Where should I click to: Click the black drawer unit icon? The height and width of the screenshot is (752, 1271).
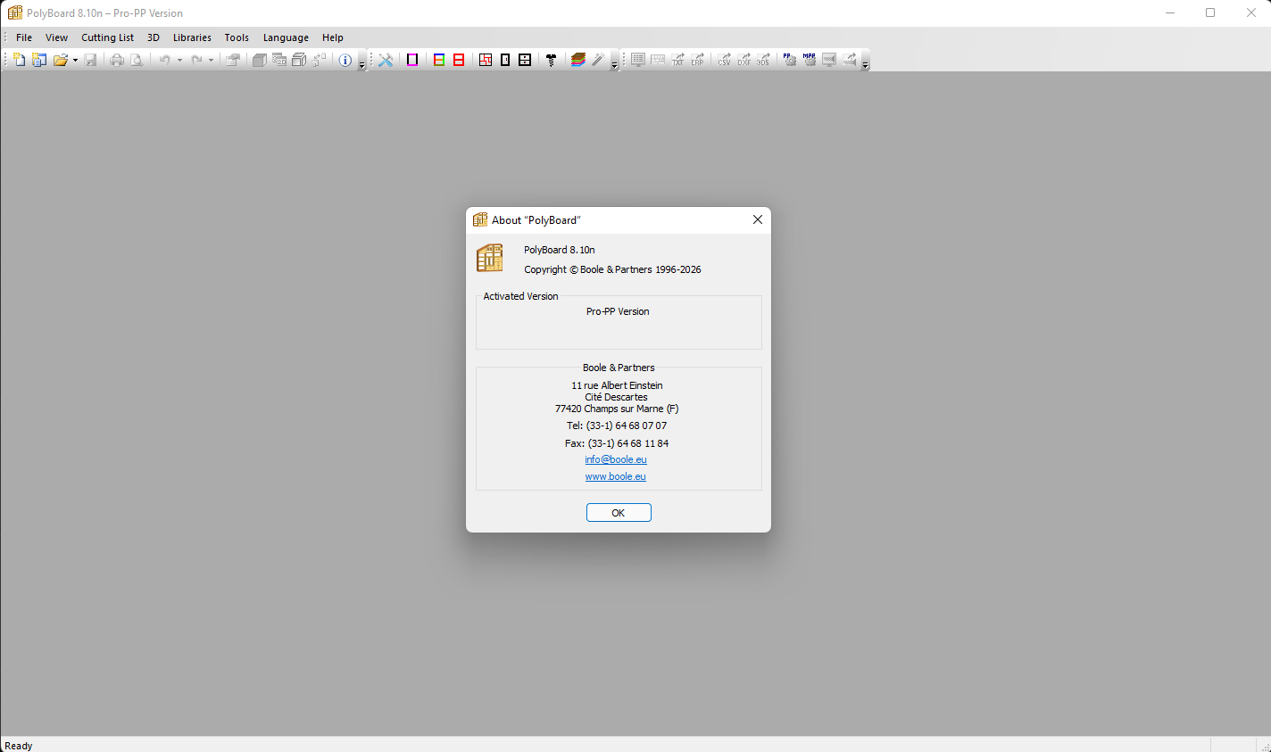525,60
